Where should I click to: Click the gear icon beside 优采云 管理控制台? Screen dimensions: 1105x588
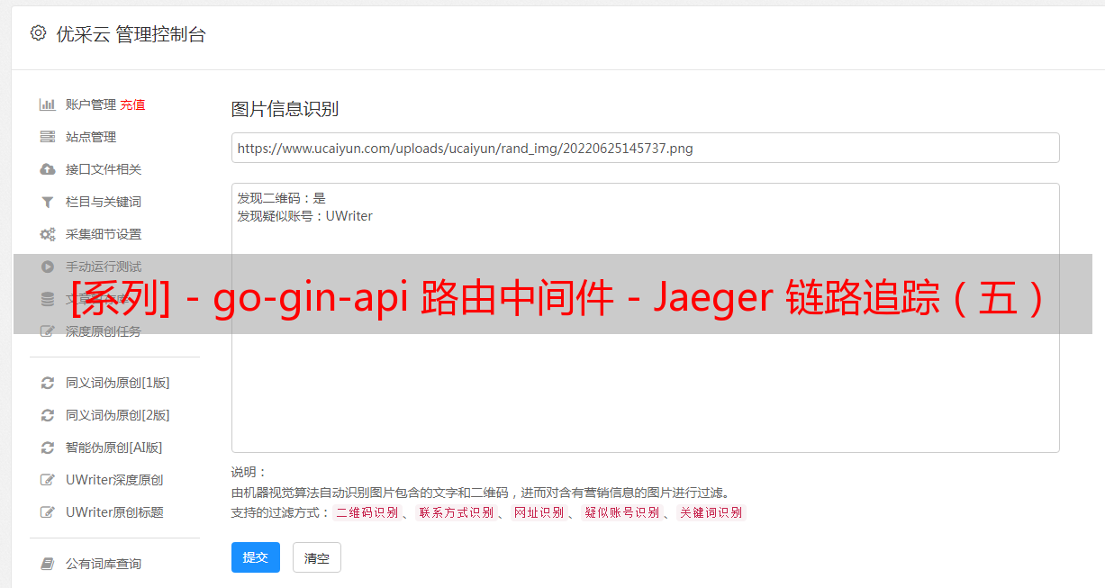tap(38, 33)
